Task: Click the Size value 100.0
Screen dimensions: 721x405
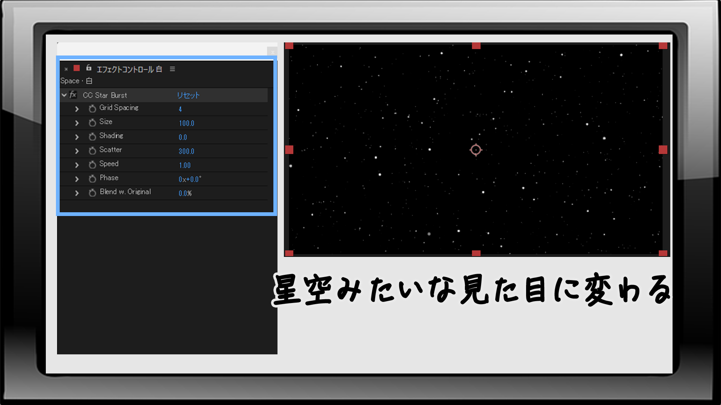Action: click(187, 123)
